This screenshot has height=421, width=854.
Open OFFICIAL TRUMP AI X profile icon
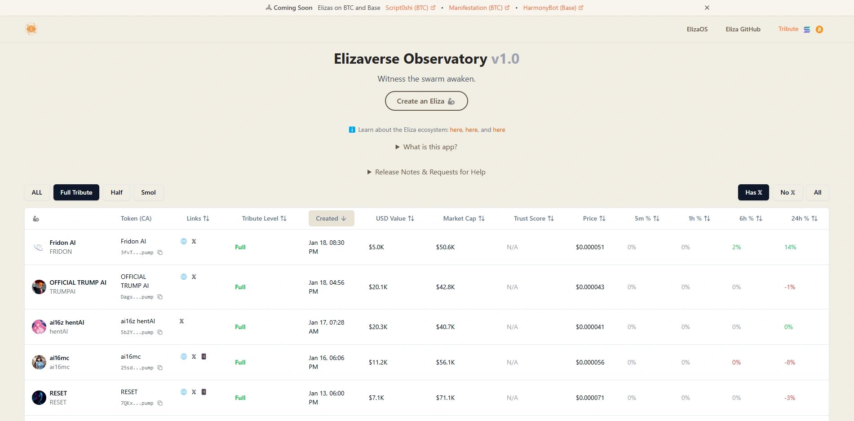coord(194,277)
